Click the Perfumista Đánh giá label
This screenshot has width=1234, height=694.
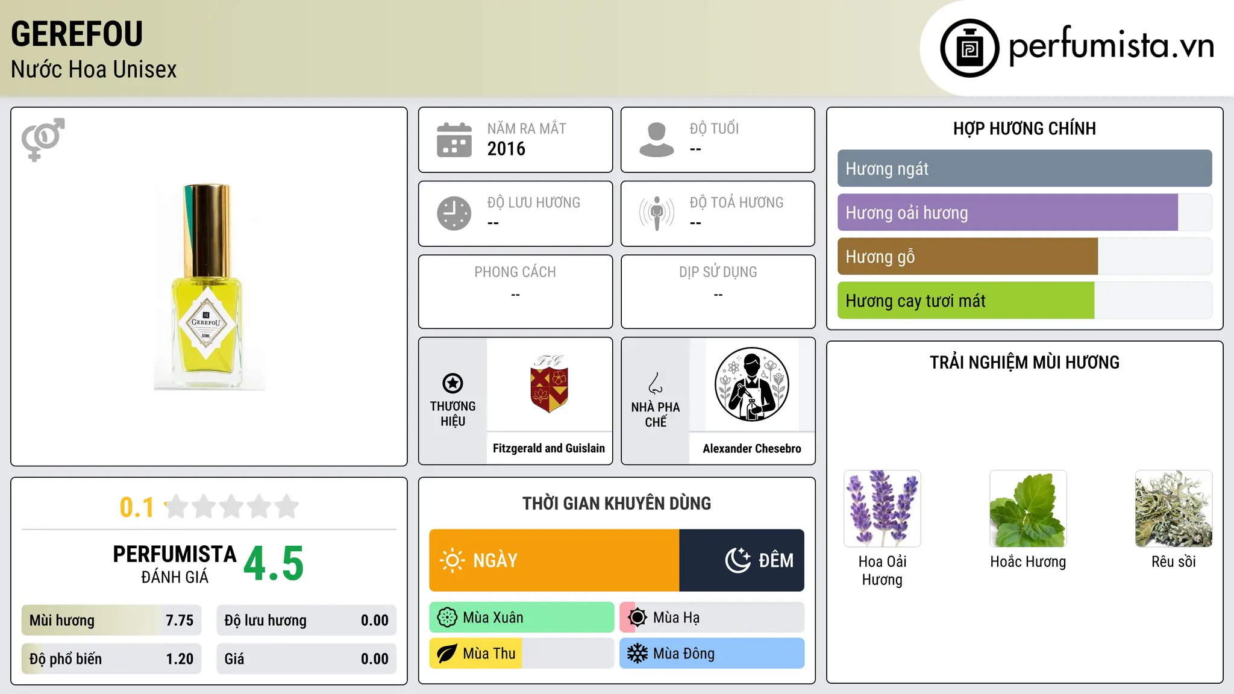175,564
